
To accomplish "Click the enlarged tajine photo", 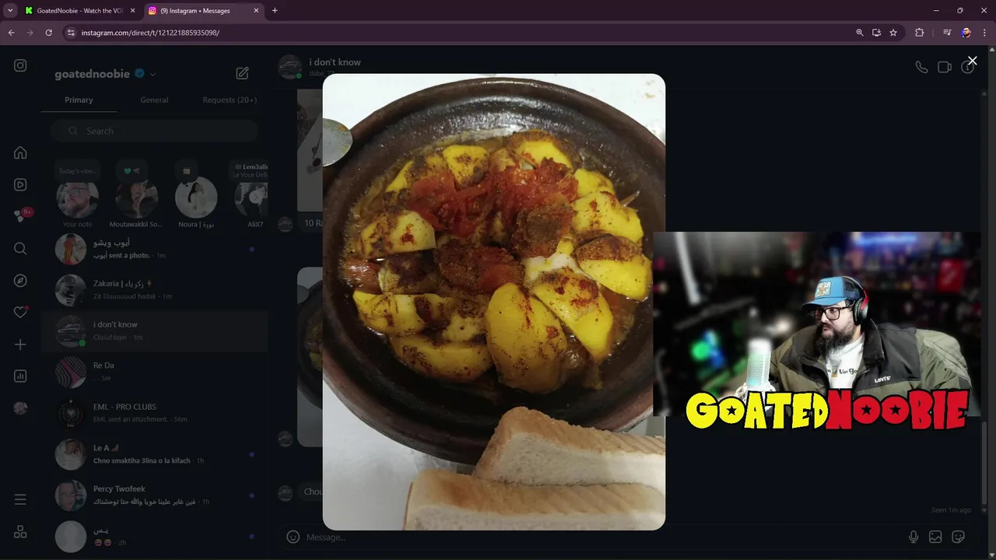I will click(x=494, y=302).
